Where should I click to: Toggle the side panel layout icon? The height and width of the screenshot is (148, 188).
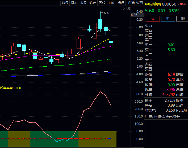(x=128, y=8)
